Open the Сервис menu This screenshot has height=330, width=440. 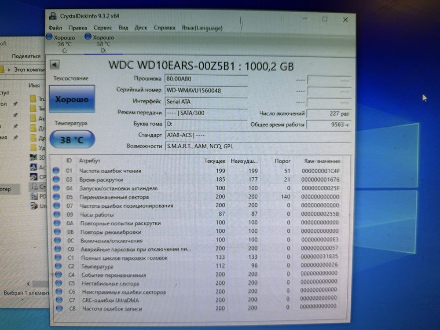click(x=103, y=28)
